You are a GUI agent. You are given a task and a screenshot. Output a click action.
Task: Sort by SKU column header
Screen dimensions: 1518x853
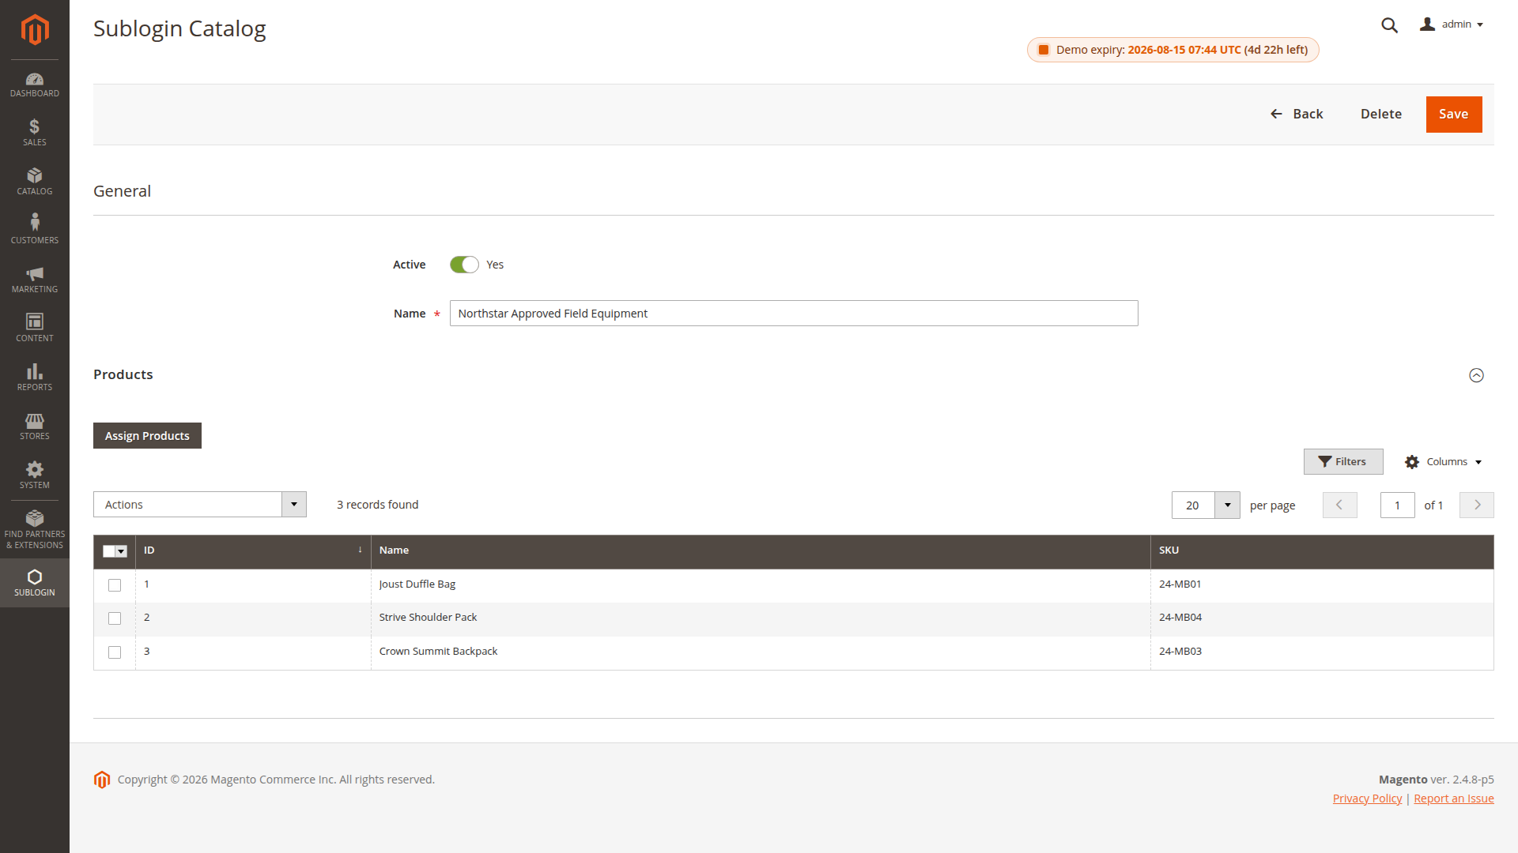(1322, 551)
